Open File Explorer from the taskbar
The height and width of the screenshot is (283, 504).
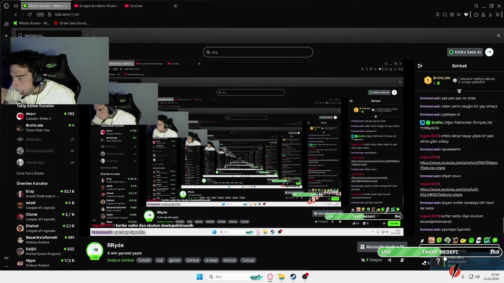click(x=282, y=277)
